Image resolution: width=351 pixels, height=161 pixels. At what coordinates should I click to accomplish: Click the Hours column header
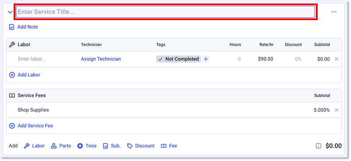(x=235, y=45)
